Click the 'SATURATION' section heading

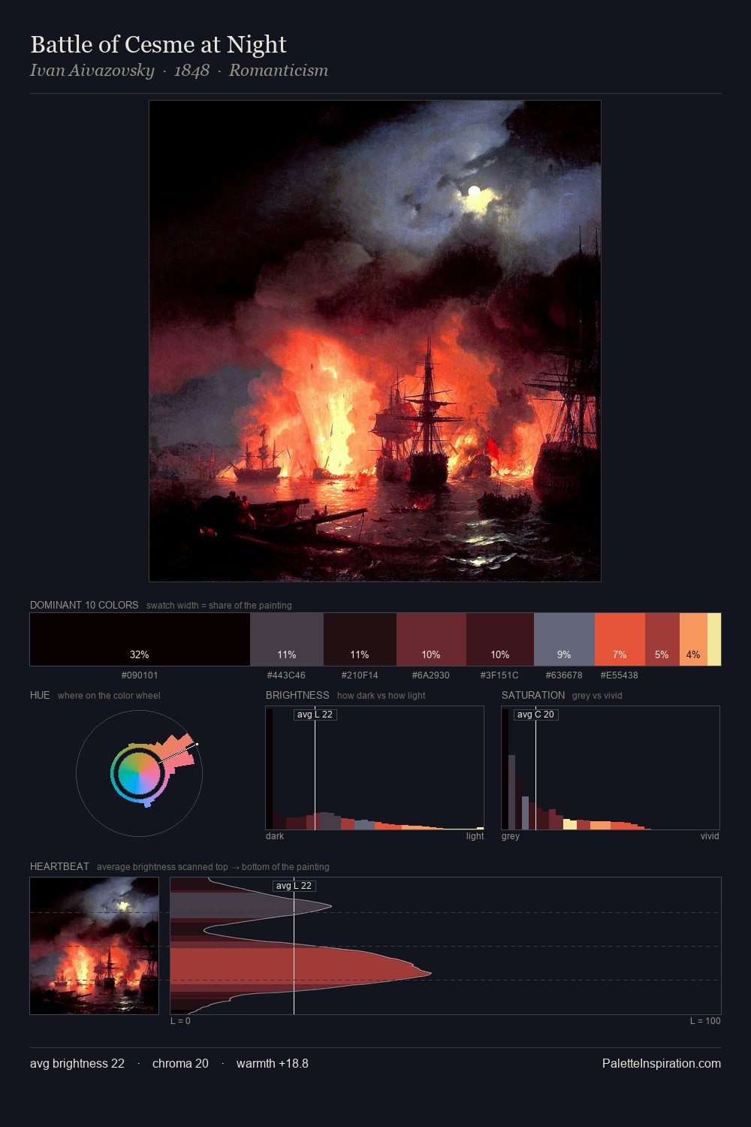(x=533, y=695)
